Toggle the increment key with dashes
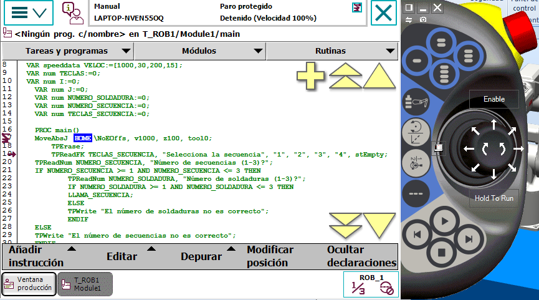The width and height of the screenshot is (539, 300). 416,193
